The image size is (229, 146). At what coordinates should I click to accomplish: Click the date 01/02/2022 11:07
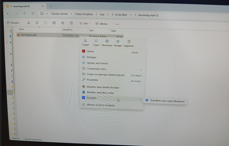coord(71,35)
